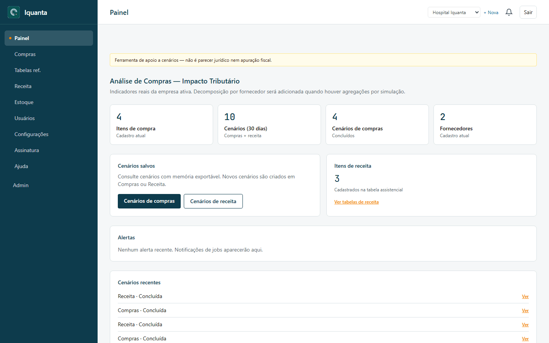Click the Cenários salvos heading
Image resolution: width=549 pixels, height=343 pixels.
(x=136, y=166)
